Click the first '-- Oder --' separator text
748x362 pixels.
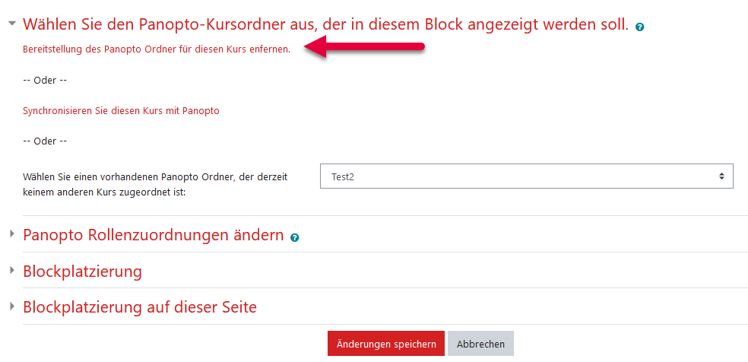45,80
